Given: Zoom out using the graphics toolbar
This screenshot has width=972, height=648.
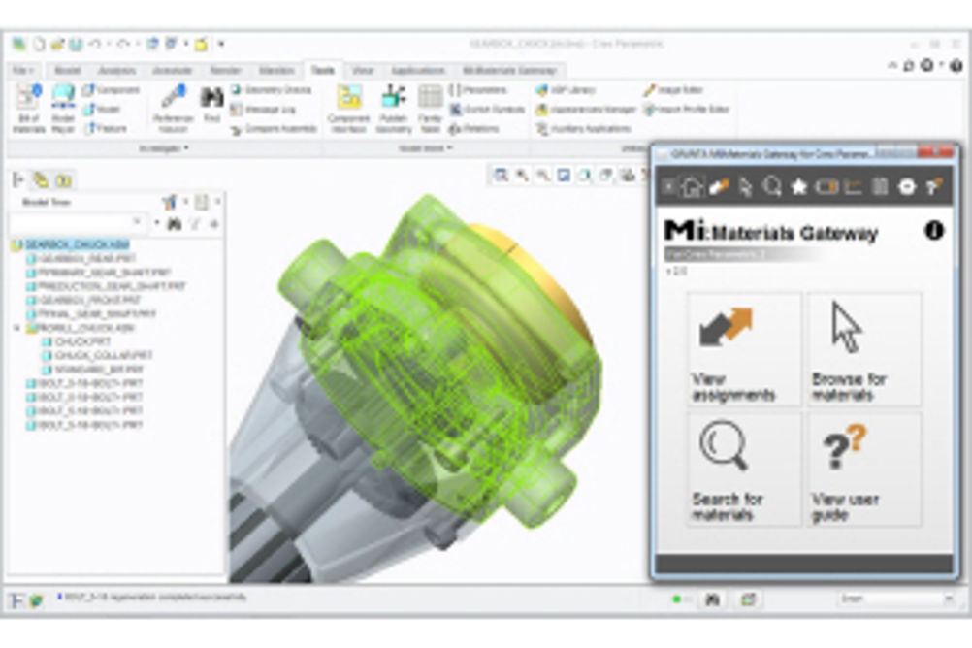Looking at the screenshot, I should click(543, 176).
